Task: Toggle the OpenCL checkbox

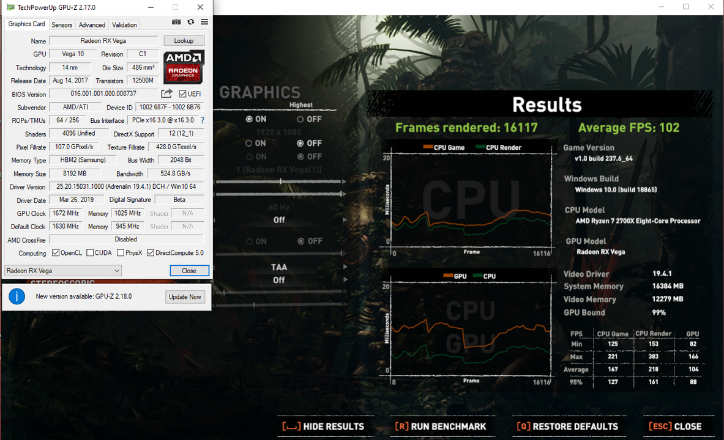Action: [x=56, y=253]
